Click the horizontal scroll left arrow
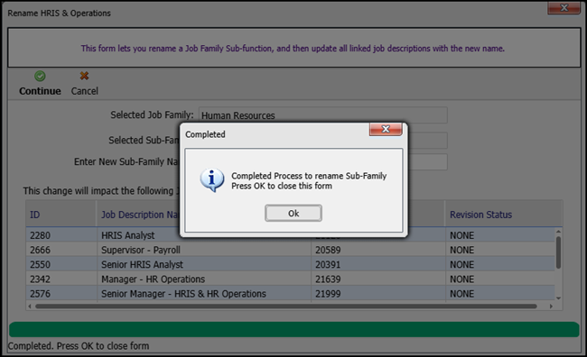 click(x=30, y=307)
